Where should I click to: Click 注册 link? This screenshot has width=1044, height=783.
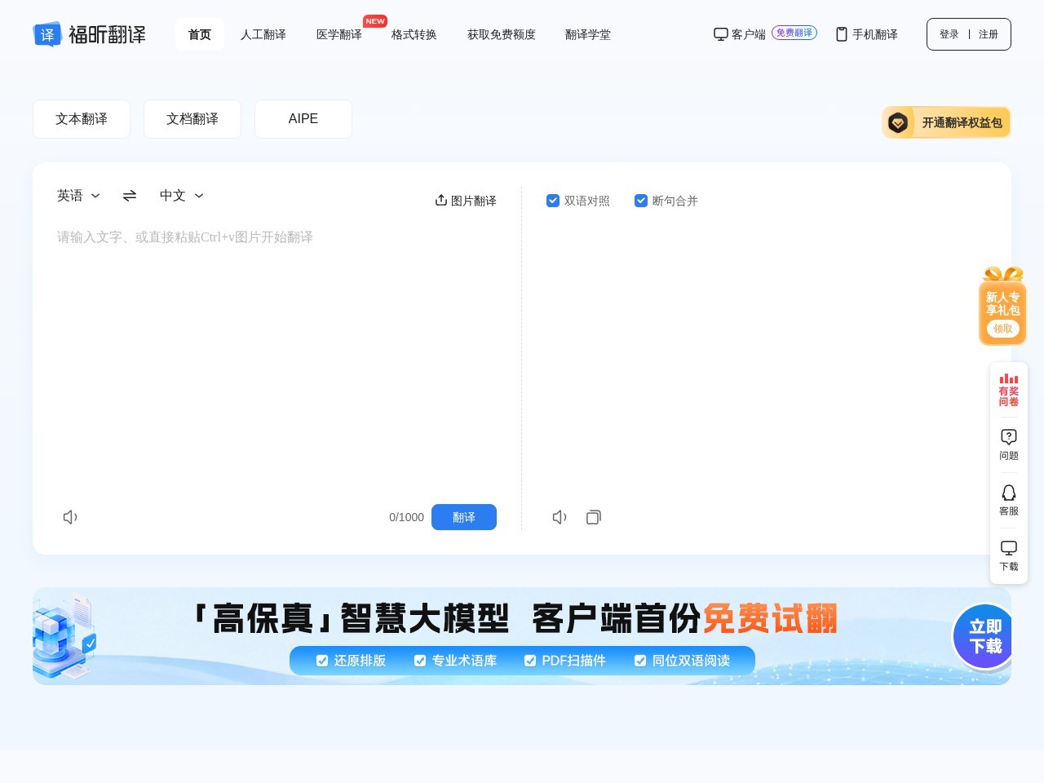click(x=989, y=34)
